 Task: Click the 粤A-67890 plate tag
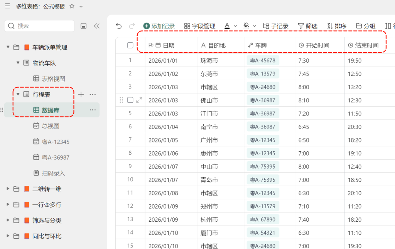click(x=263, y=220)
